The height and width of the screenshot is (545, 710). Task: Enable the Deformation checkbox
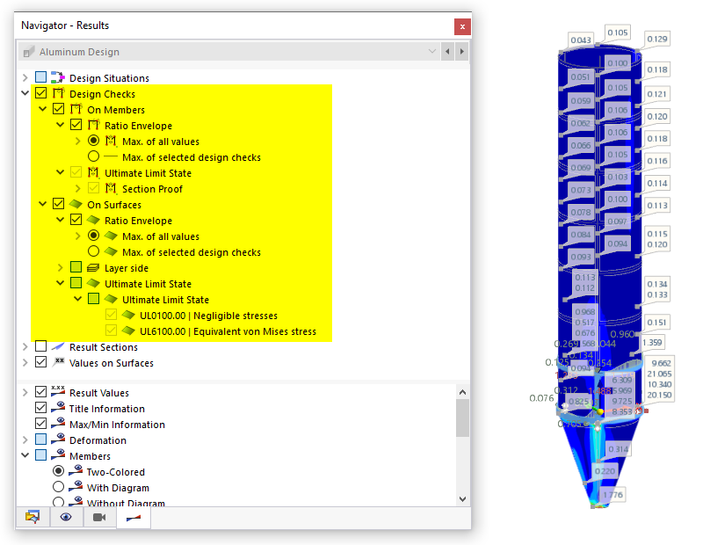click(x=40, y=440)
